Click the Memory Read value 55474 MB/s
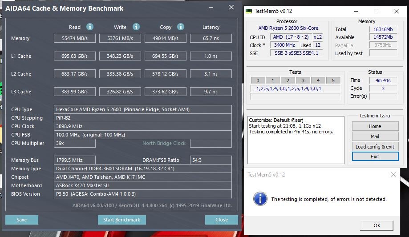Image resolution: width=409 pixels, height=237 pixels. [x=75, y=38]
